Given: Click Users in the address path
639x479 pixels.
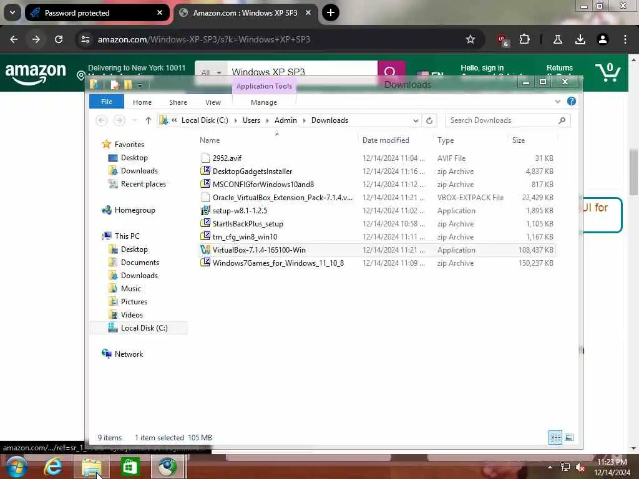Looking at the screenshot, I should [x=251, y=120].
